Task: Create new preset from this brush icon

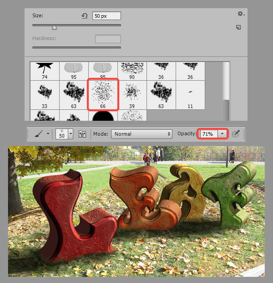Action: tap(238, 28)
